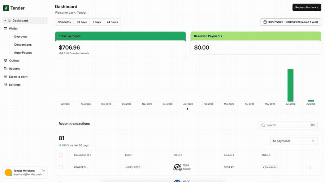Open Stake to earn page
325x182 pixels.
coord(18,77)
